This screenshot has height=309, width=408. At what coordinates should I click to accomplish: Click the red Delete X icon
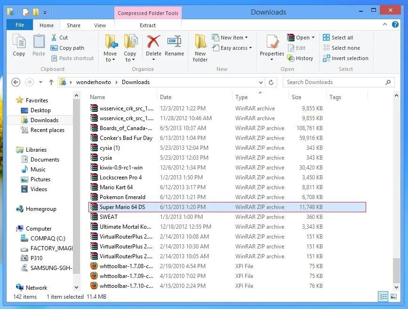pos(153,41)
